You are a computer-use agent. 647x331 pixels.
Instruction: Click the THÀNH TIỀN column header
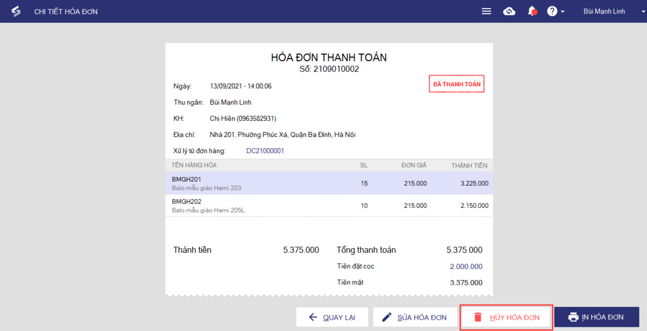(469, 165)
